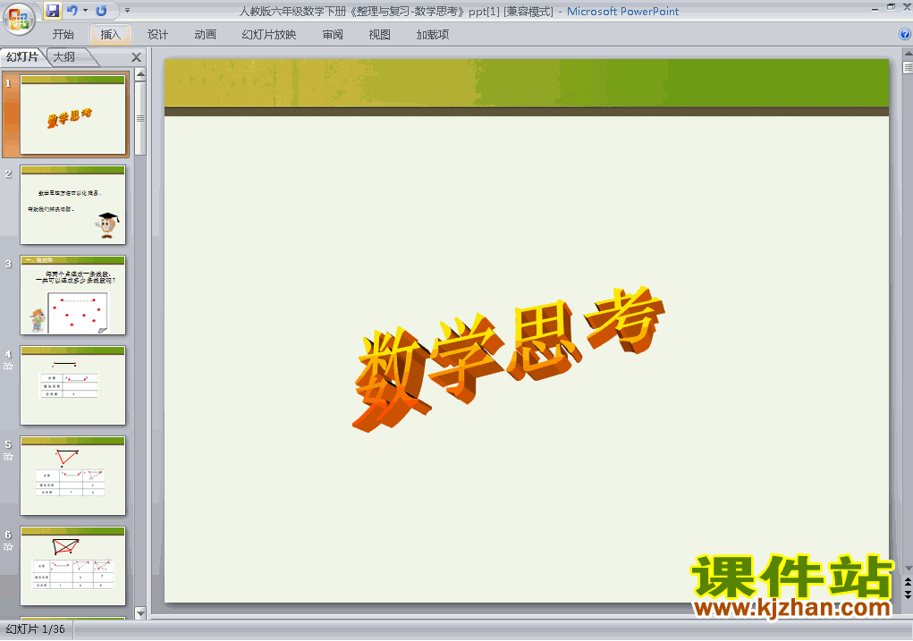This screenshot has height=641, width=913.
Task: Click thumbnail pane scroll down arrow
Action: 140,613
